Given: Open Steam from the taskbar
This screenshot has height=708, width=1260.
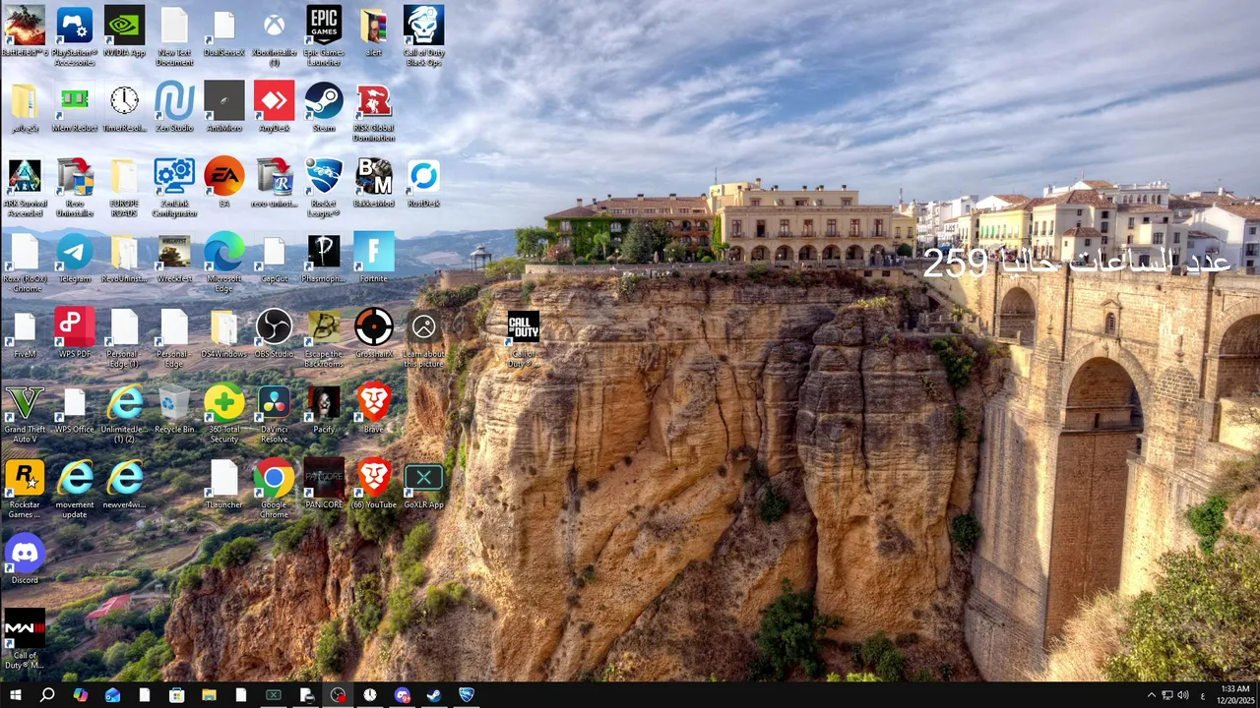Looking at the screenshot, I should (x=433, y=695).
